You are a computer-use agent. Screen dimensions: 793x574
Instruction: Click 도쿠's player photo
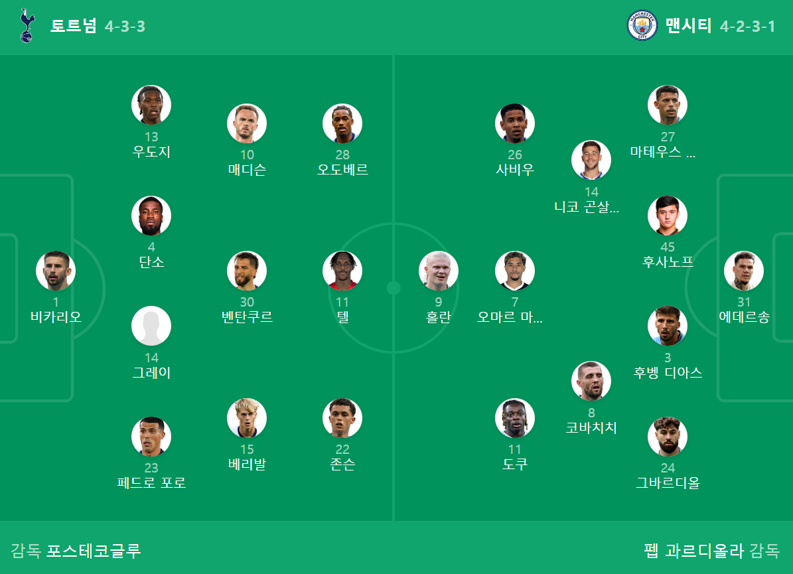click(x=515, y=418)
